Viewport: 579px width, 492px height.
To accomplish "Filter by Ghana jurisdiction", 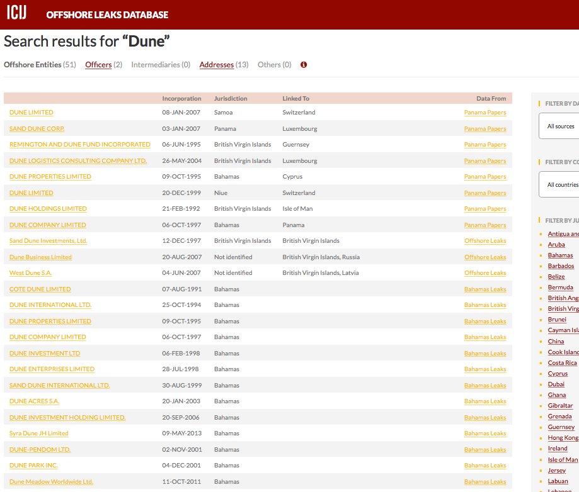I will [x=557, y=395].
